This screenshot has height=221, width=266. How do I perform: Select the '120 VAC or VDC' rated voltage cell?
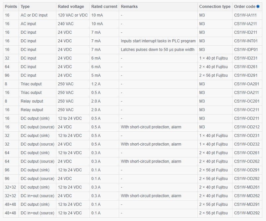pos(73,15)
